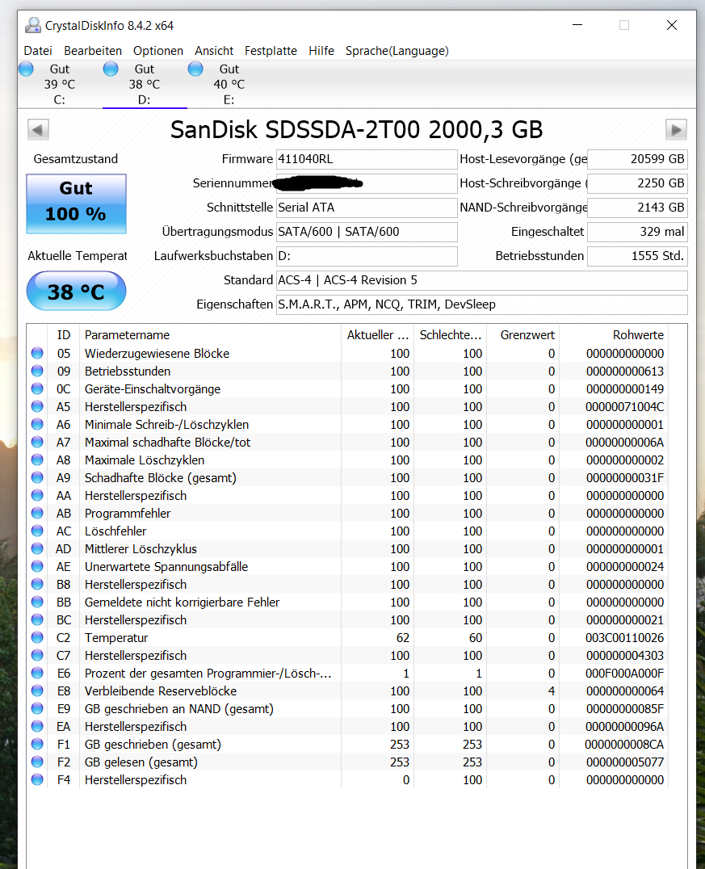Click status dot for Wiederzugewiesene Blöcke row
Viewport: 705px width, 869px height.
(x=37, y=353)
